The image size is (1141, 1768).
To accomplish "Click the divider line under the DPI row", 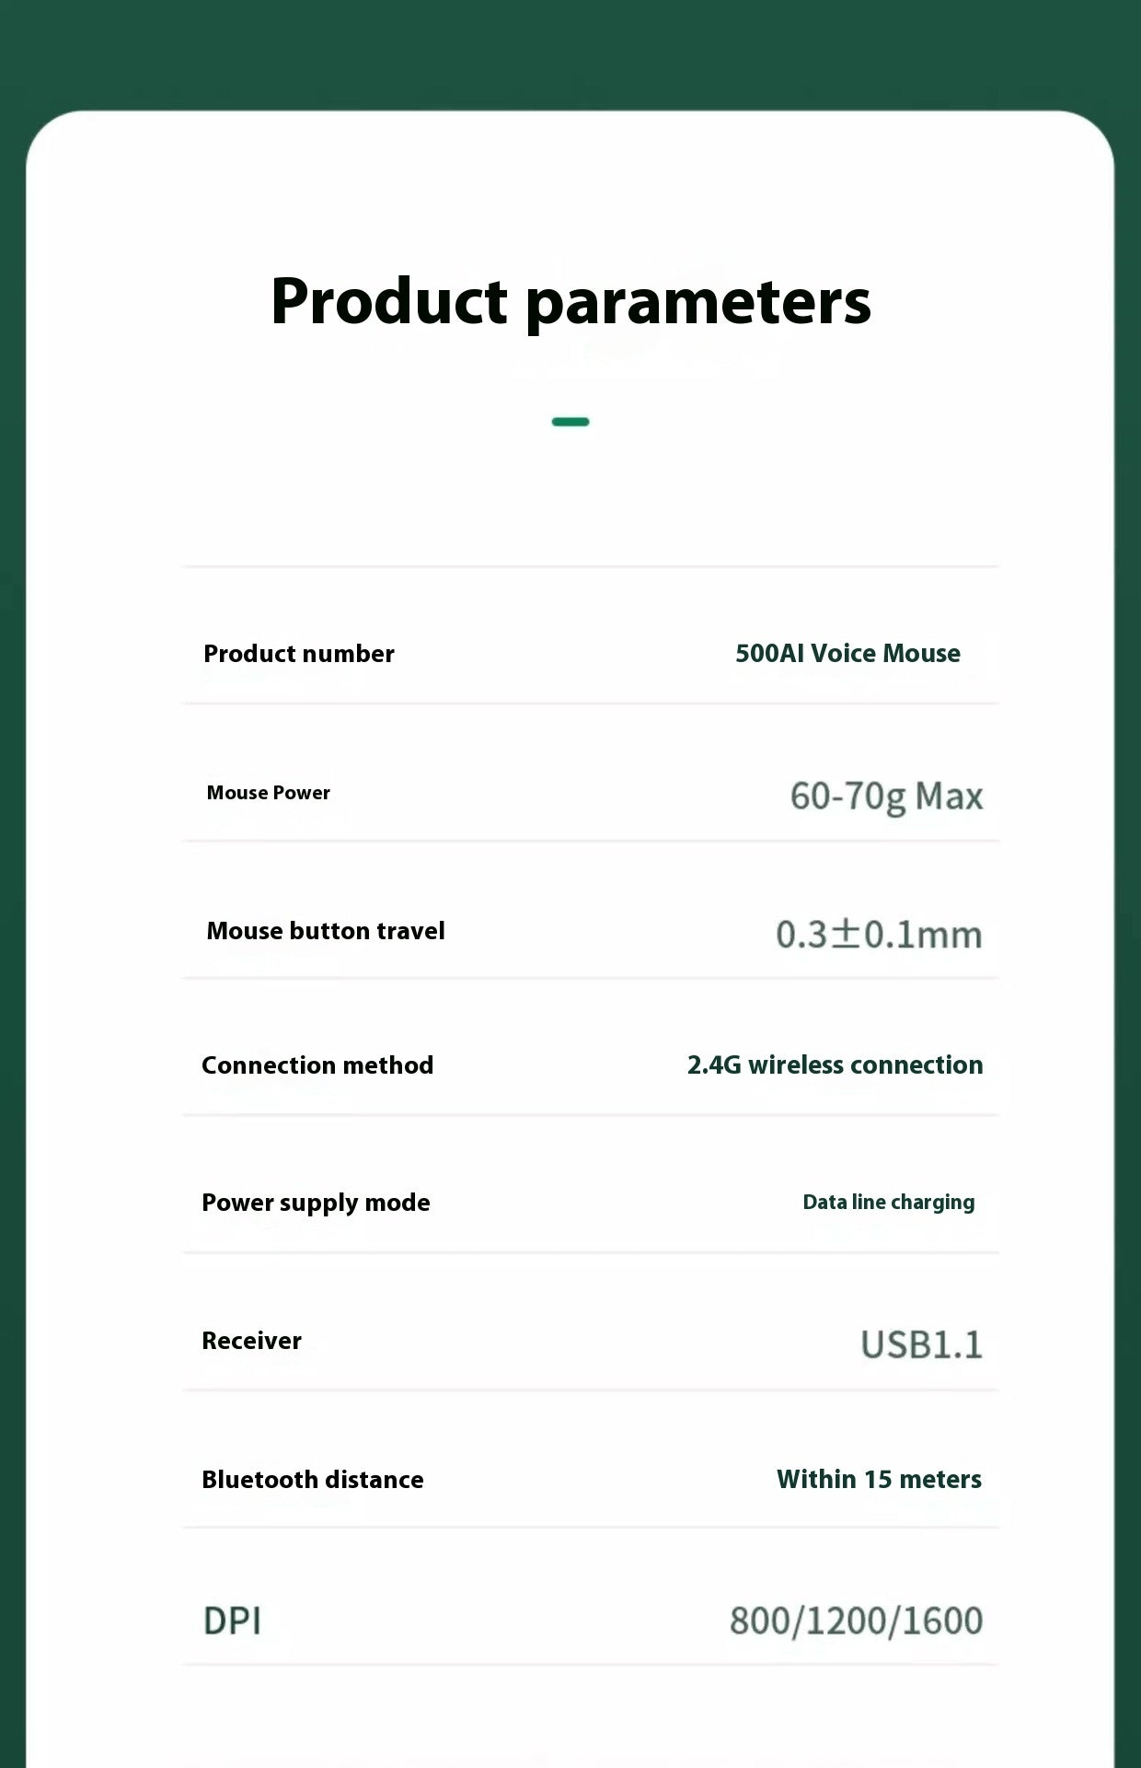I will pos(589,1664).
